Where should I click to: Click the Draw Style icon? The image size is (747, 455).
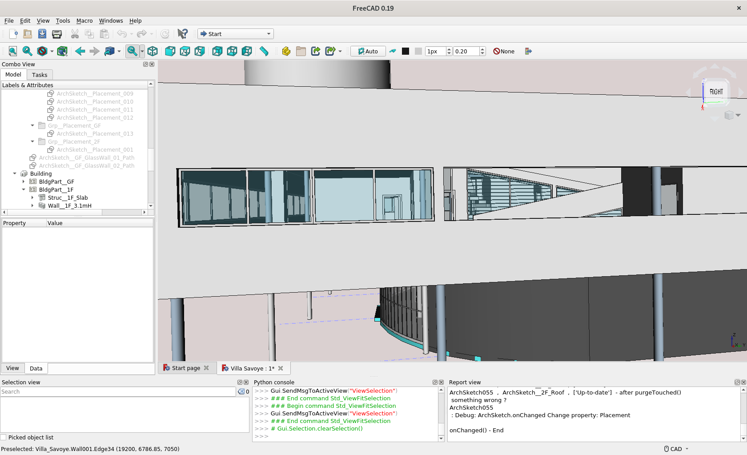[x=42, y=51]
